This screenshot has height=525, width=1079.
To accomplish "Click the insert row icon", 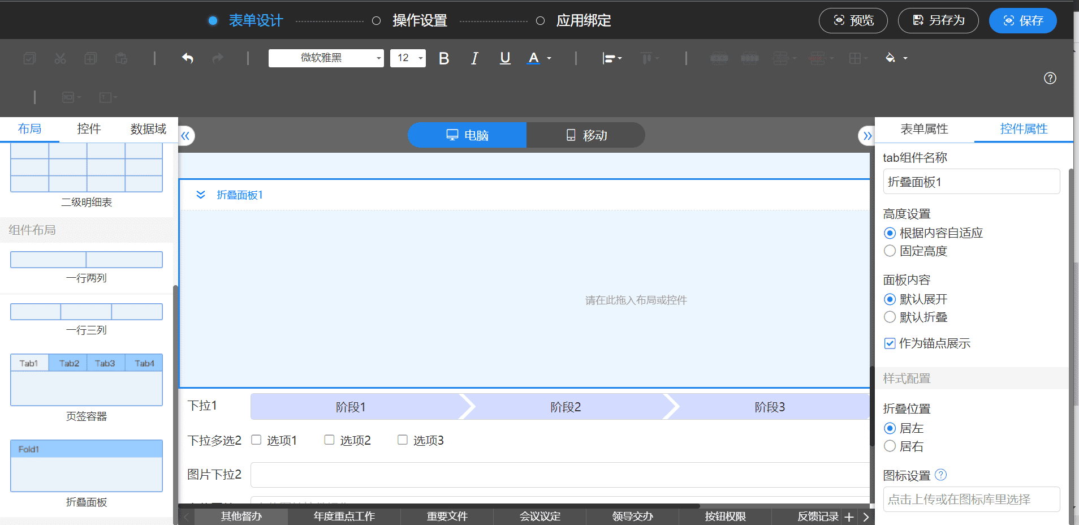I will coord(780,58).
